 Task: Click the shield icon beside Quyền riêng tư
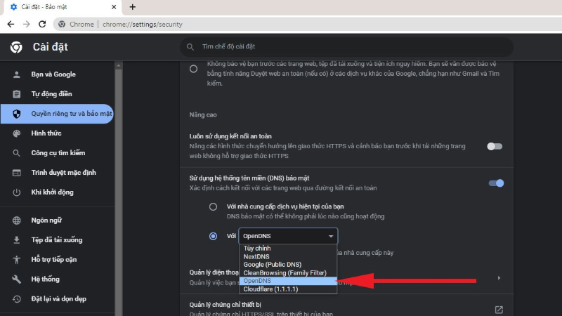(x=16, y=114)
